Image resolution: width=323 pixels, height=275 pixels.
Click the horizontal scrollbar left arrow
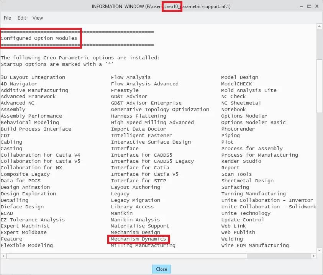coord(3,256)
